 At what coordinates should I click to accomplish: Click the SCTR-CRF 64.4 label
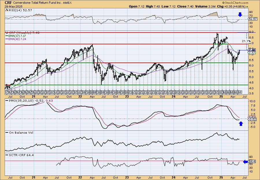[x=21, y=155]
